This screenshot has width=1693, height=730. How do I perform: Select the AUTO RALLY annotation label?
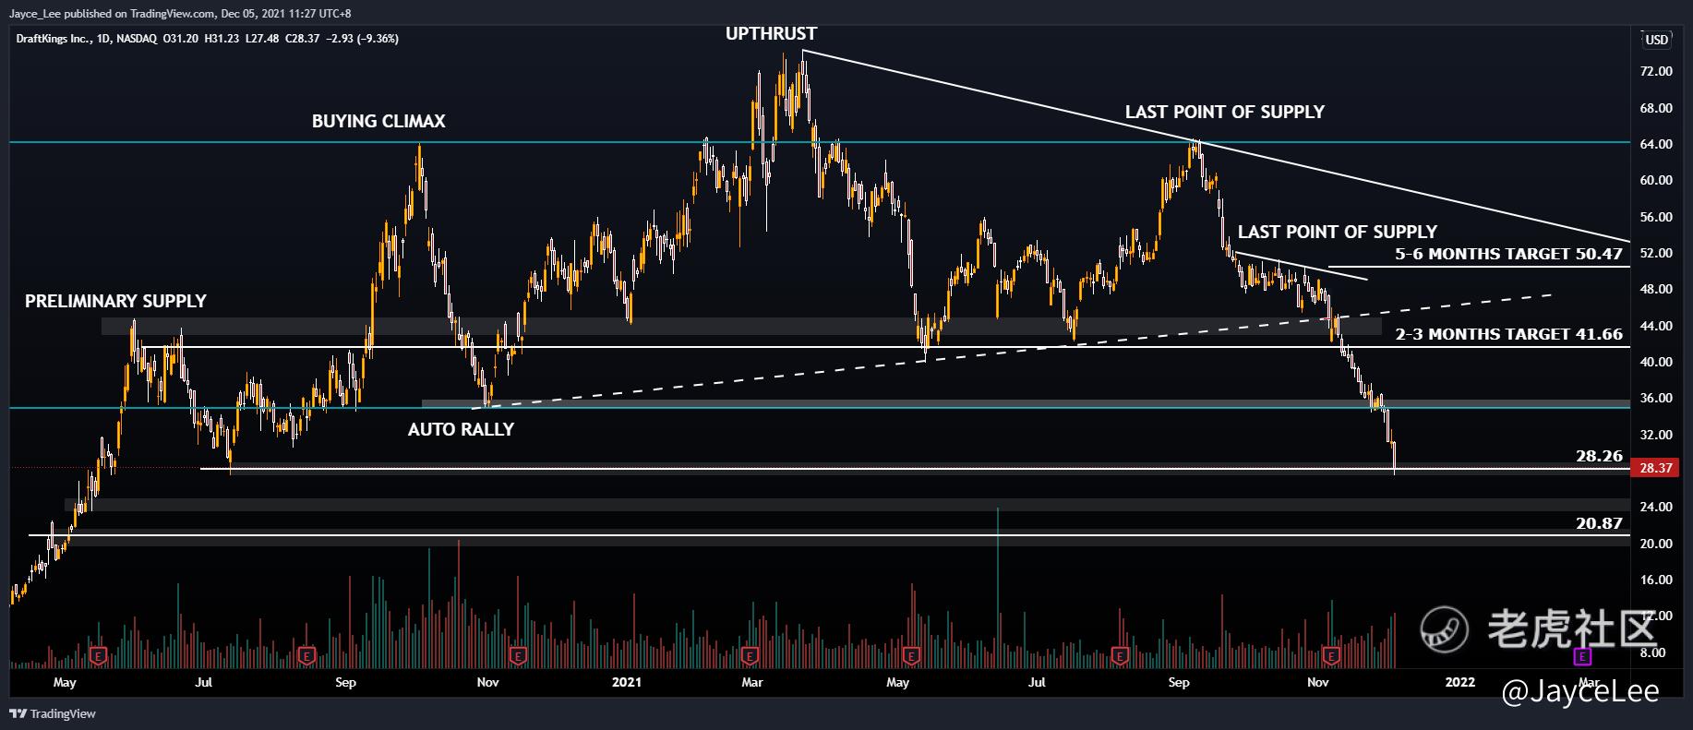(461, 429)
